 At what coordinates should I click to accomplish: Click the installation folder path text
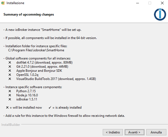(36, 50)
